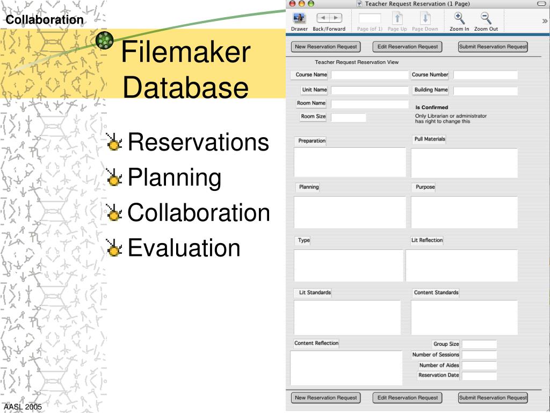Click the toolbar toggle pill in title bar
This screenshot has height=413, width=550.
pyautogui.click(x=542, y=4)
